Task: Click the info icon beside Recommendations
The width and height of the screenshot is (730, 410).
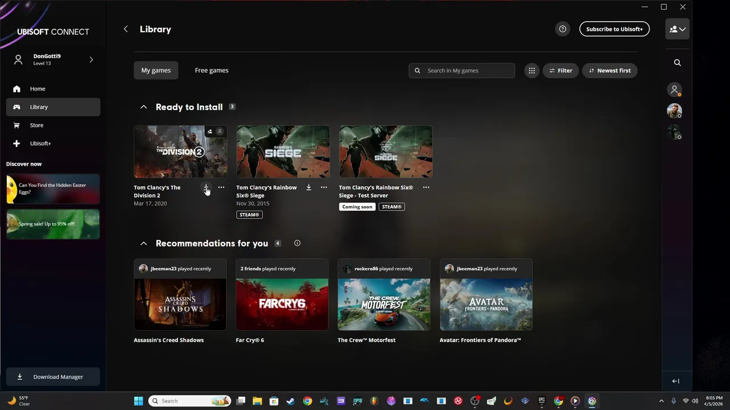Action: tap(297, 243)
